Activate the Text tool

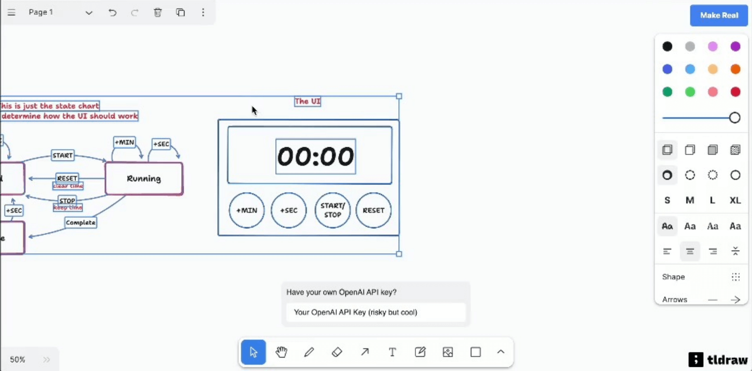tap(393, 352)
